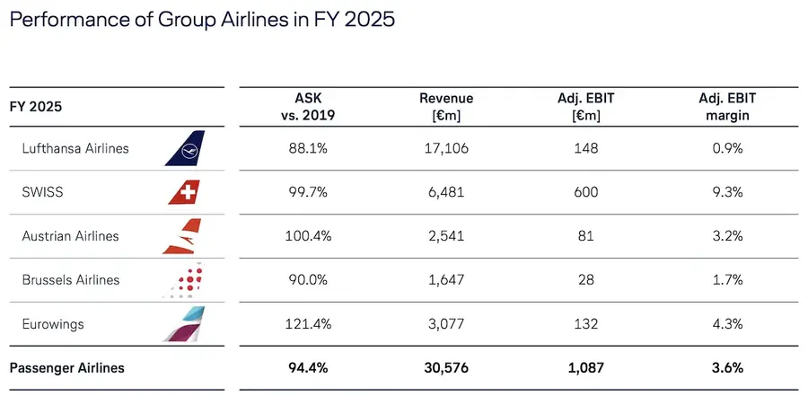Click the Lufthansa Airlines row label
The height and width of the screenshot is (396, 808).
pyautogui.click(x=75, y=148)
